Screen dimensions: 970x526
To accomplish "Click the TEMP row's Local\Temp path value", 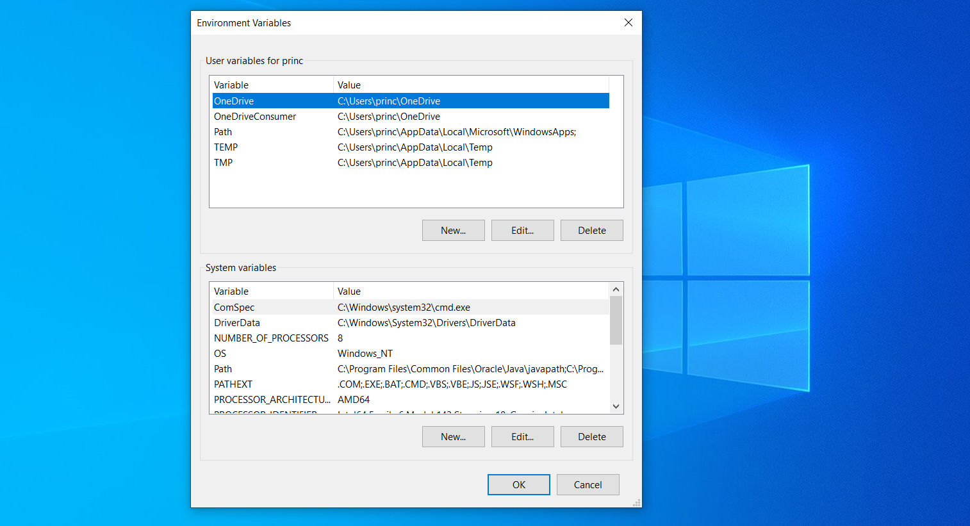I will click(415, 147).
